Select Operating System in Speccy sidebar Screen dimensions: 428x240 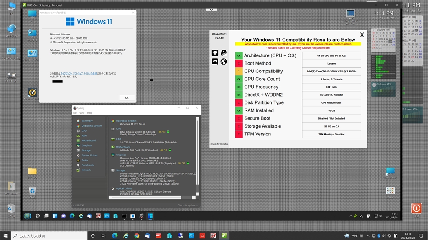(x=92, y=126)
